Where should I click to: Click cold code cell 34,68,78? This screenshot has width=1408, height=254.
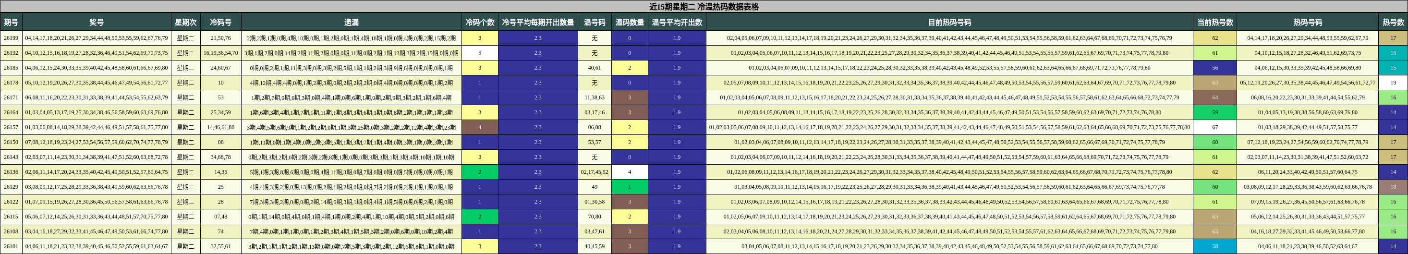[x=220, y=157]
